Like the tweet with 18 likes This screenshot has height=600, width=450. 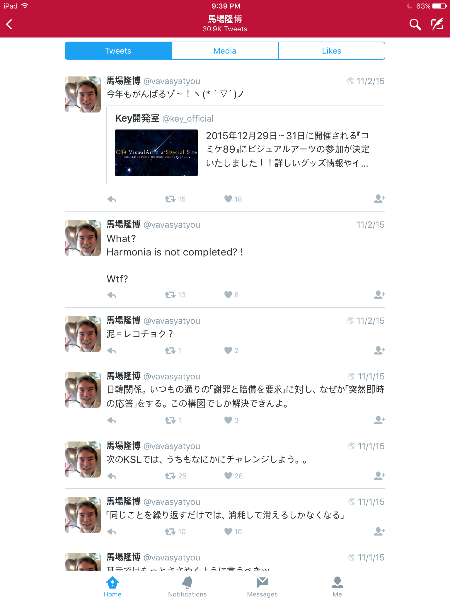coord(228,199)
